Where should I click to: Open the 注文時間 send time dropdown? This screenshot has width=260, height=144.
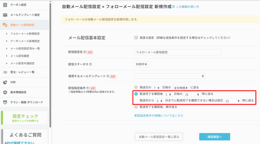tap(180, 88)
